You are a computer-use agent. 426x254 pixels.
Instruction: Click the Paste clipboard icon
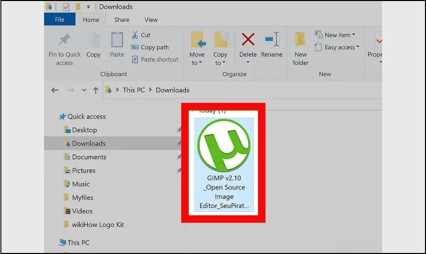point(117,40)
